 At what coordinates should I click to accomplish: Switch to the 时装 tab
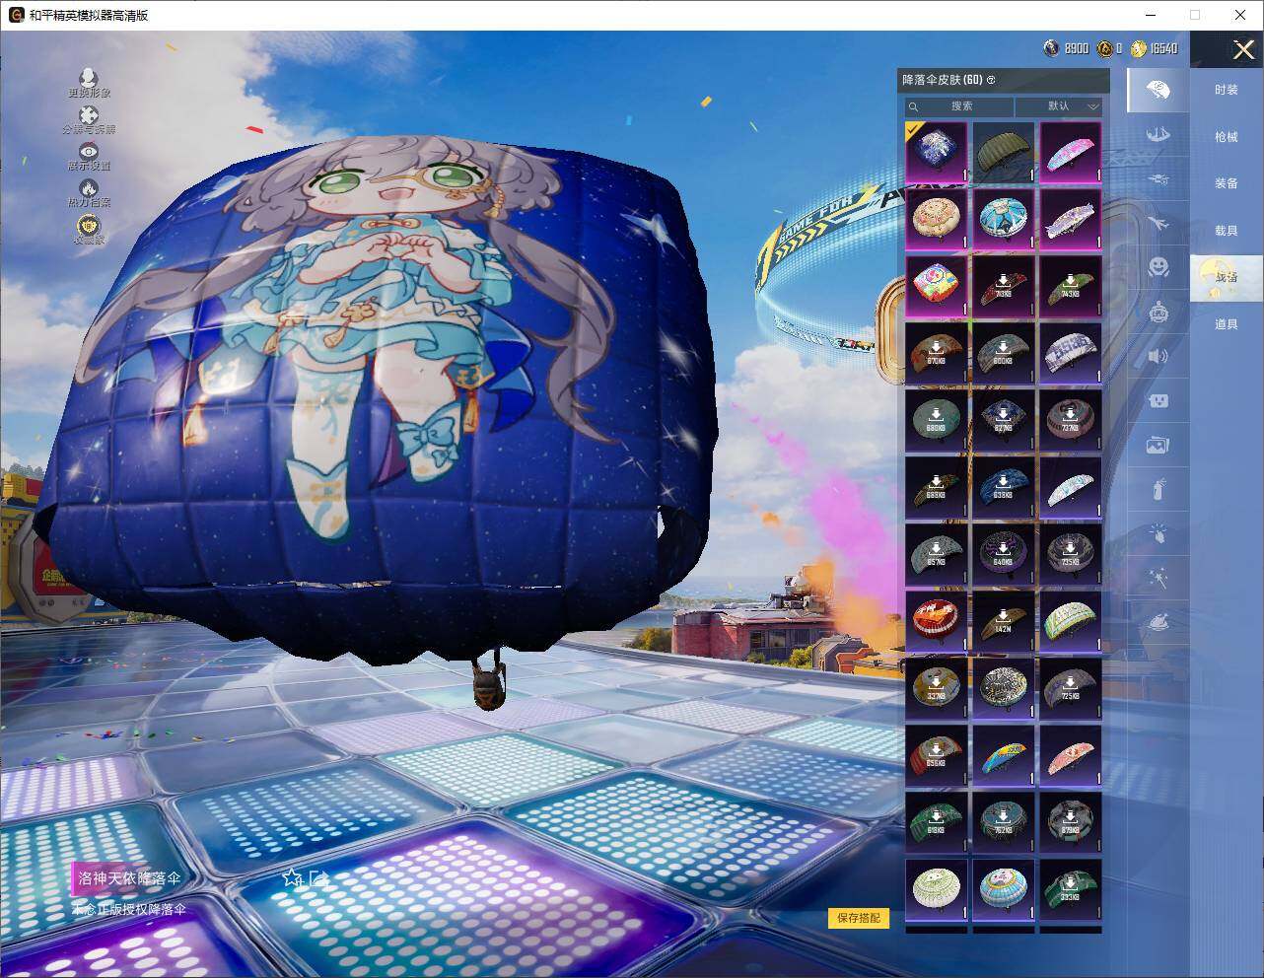coord(1227,90)
